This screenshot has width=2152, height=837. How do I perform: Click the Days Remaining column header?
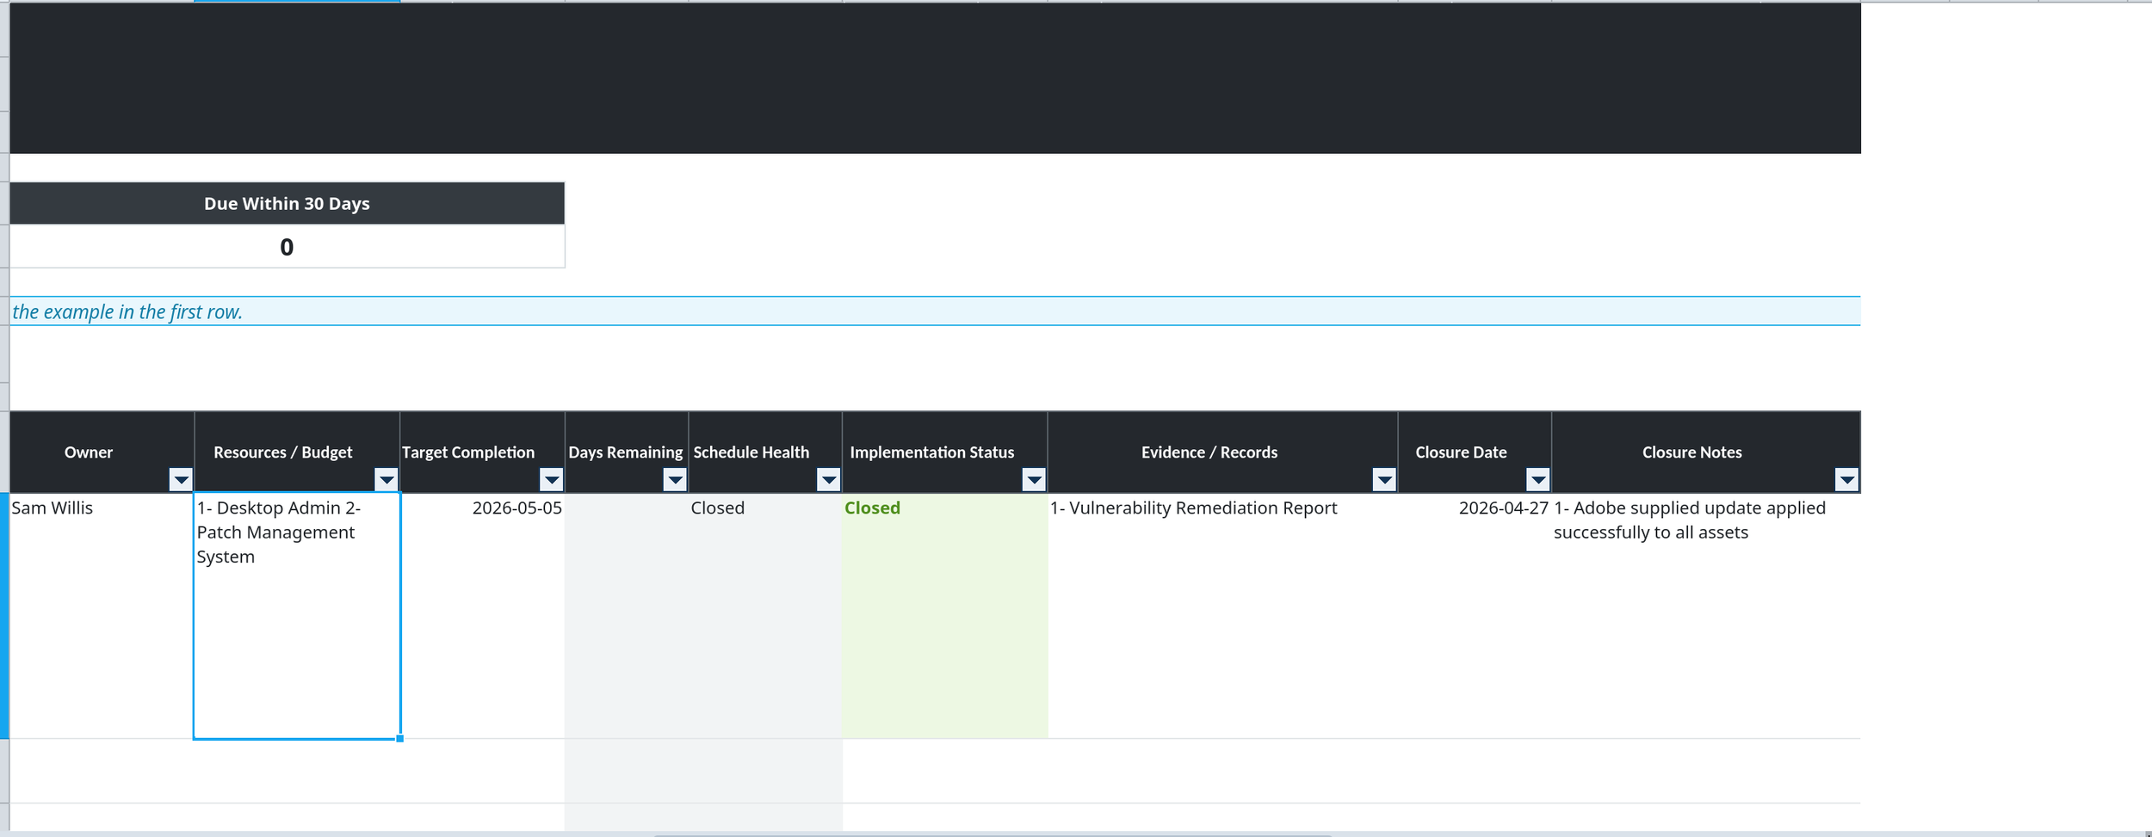coord(627,452)
